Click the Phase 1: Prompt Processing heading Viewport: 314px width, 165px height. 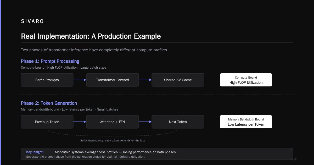tap(50, 61)
